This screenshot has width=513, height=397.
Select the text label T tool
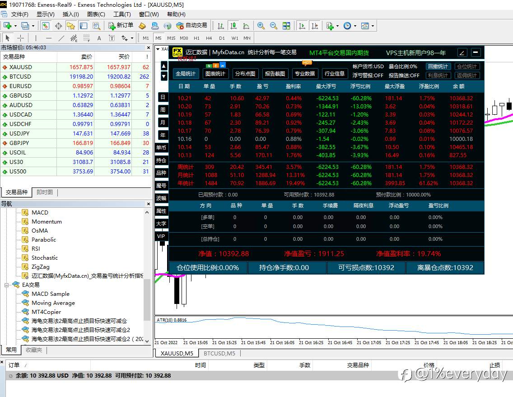click(x=112, y=38)
